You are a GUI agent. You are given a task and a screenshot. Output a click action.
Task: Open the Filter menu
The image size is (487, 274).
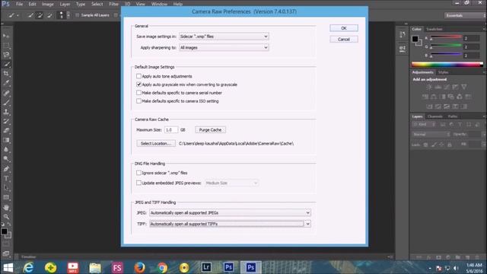click(113, 4)
